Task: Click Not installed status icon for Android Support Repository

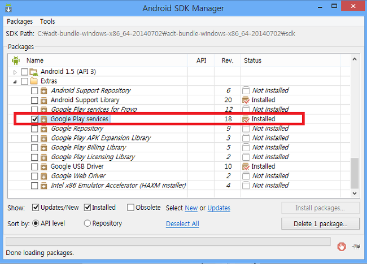Action: [246, 90]
